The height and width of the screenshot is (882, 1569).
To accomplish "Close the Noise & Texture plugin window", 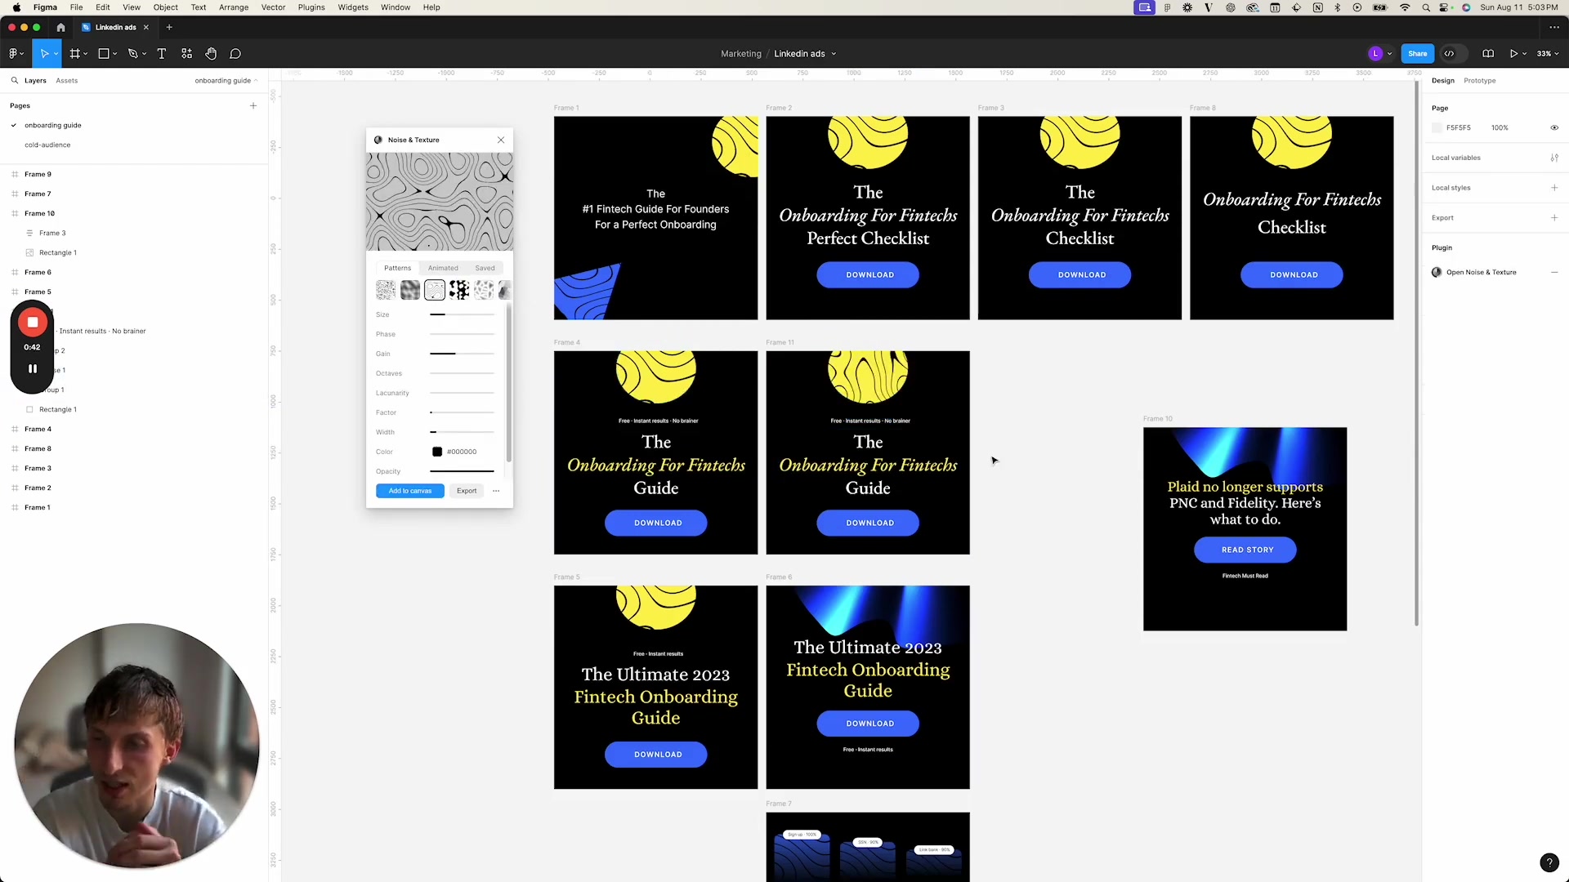I will click(501, 140).
